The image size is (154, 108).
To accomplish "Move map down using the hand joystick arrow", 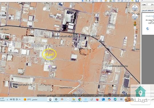I will pos(135,19).
